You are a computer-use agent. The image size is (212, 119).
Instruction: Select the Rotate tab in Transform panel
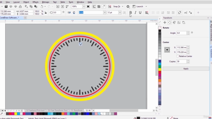[x=170, y=22]
